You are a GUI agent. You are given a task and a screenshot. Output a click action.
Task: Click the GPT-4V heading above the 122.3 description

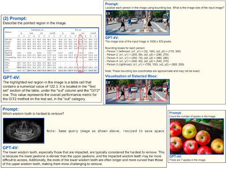[12, 77]
